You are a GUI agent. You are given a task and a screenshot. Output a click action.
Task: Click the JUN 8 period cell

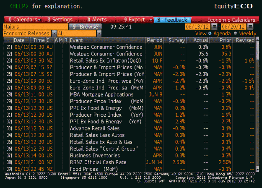156,94
